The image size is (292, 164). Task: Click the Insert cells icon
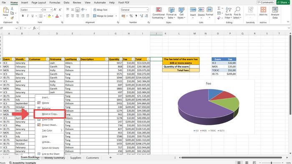pos(193,10)
